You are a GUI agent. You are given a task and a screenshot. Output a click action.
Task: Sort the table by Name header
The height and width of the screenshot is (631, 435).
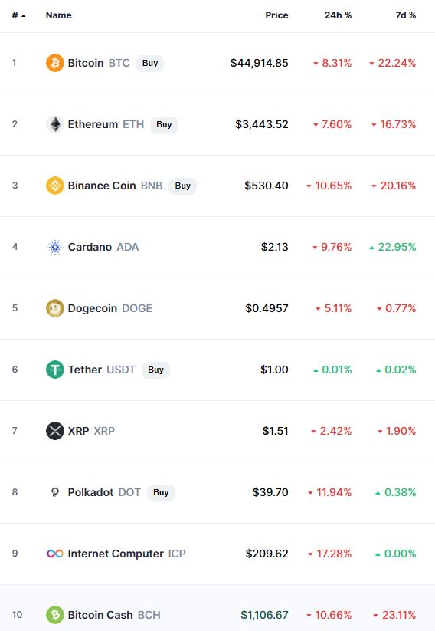click(59, 15)
